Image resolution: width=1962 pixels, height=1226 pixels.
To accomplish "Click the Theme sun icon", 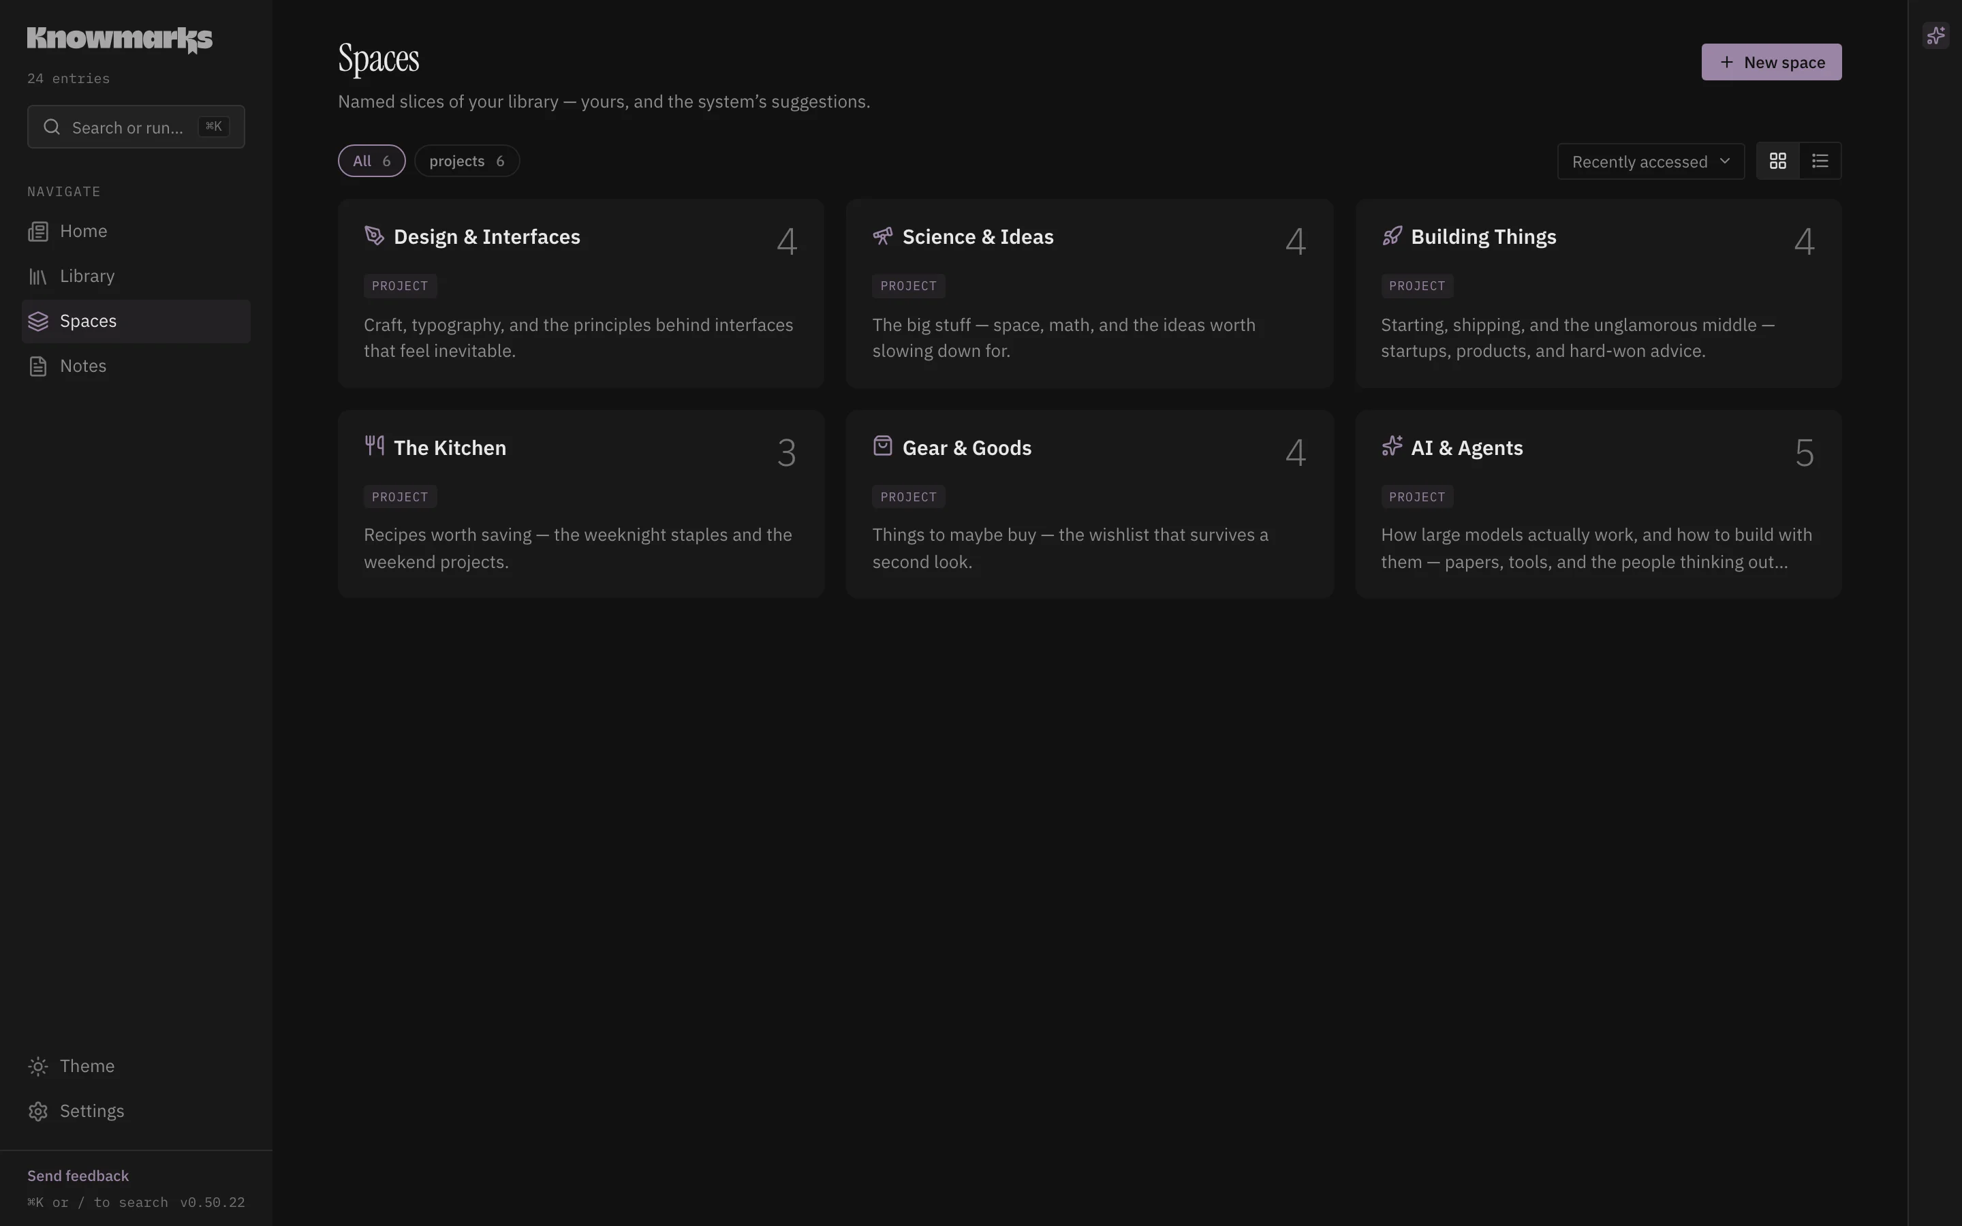I will click(x=38, y=1066).
